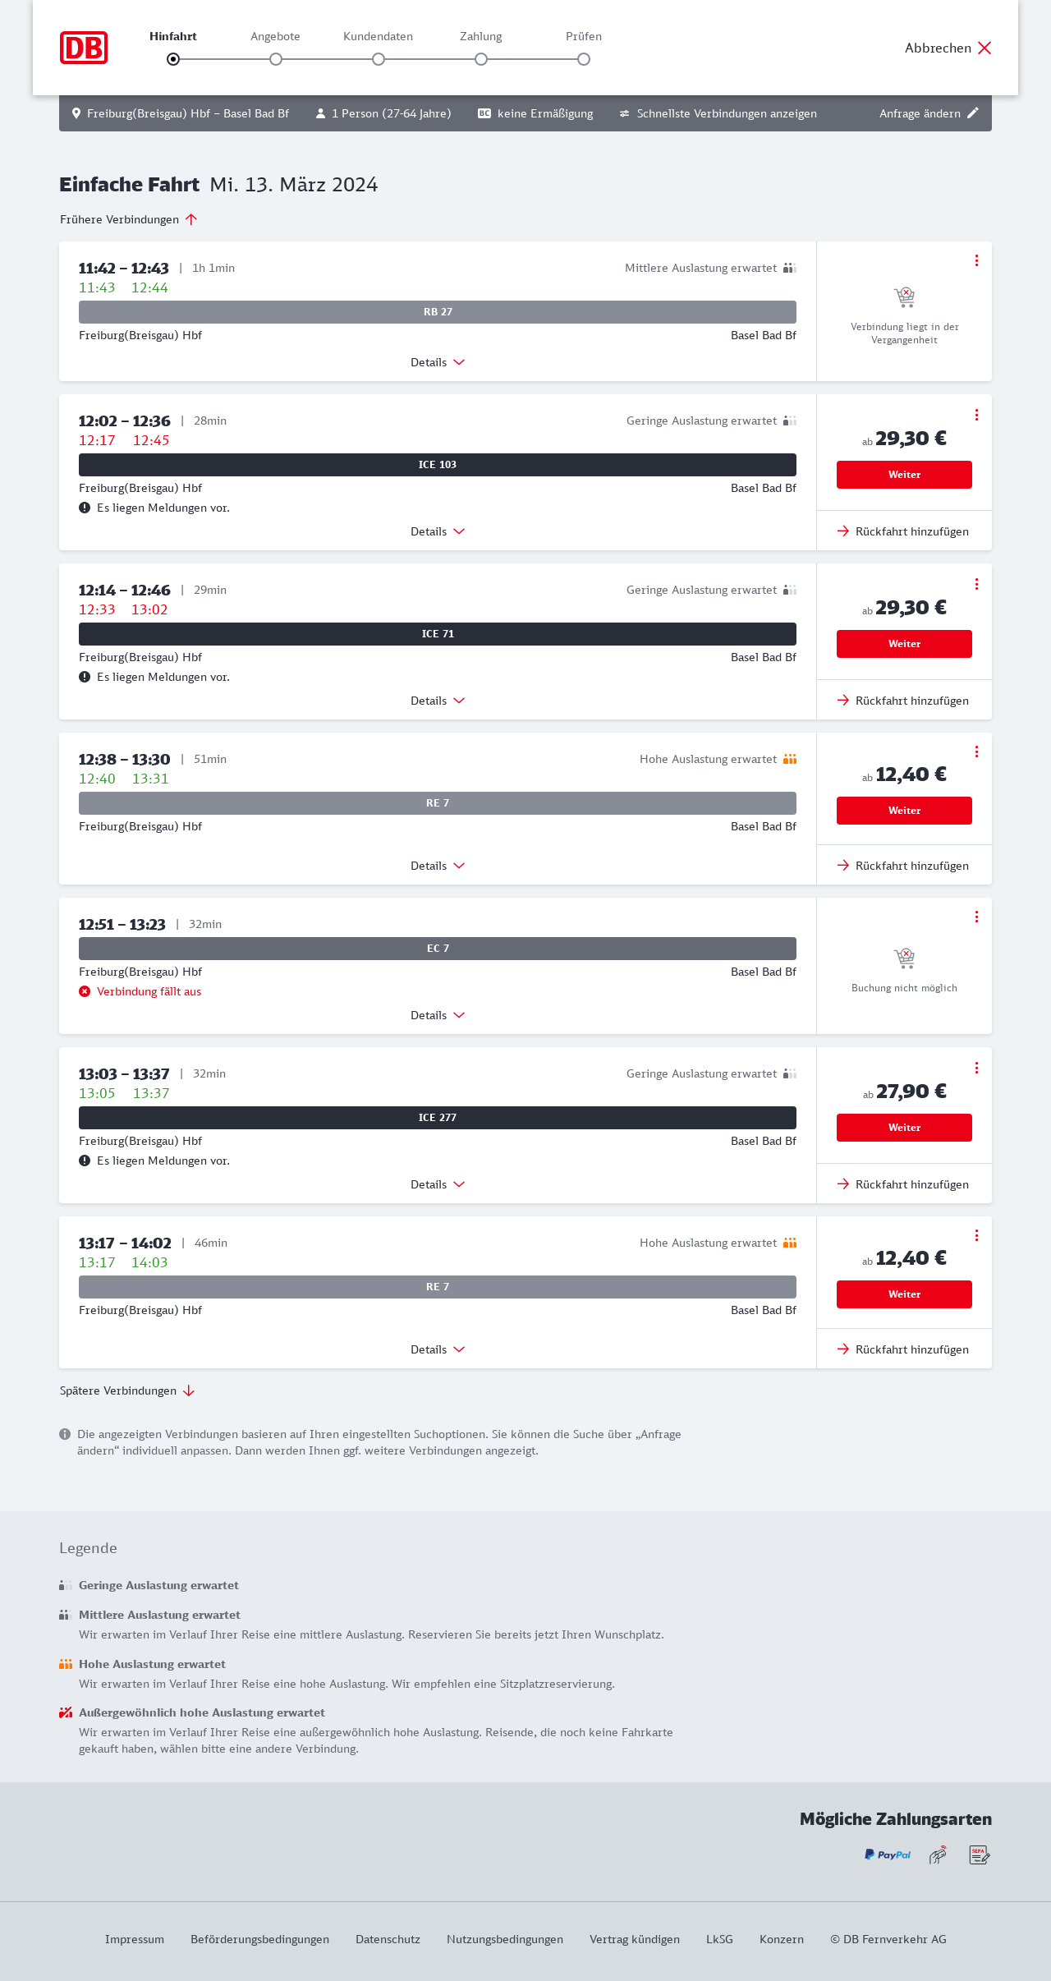Open three-dot menu for RB 27 connection
Screen dimensions: 1051x1981
tap(976, 260)
